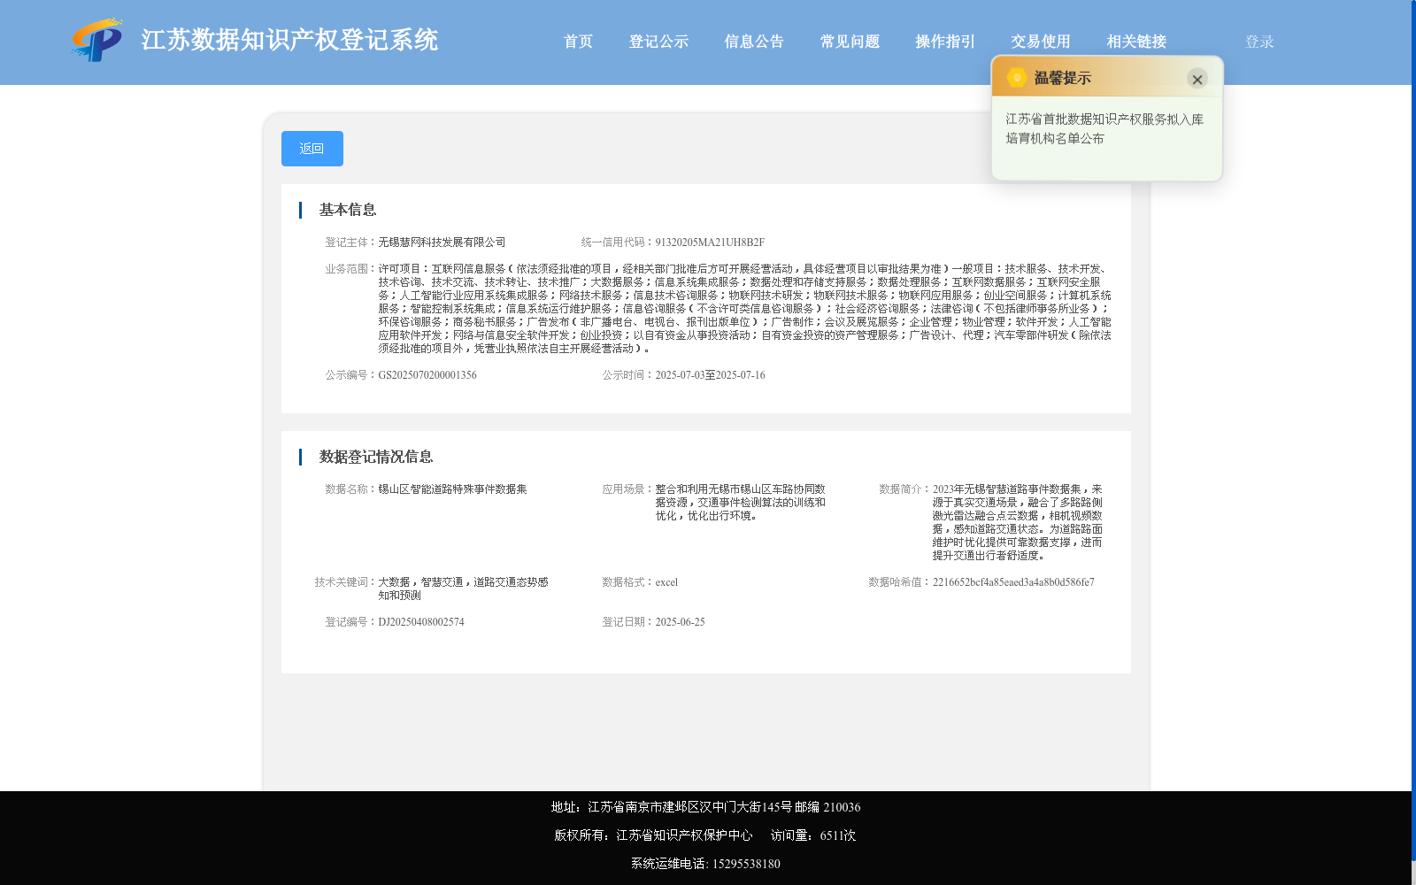Select the data hash value 2216652bcf4a85eaed3a4a8b0d586fe7

coord(1013,582)
